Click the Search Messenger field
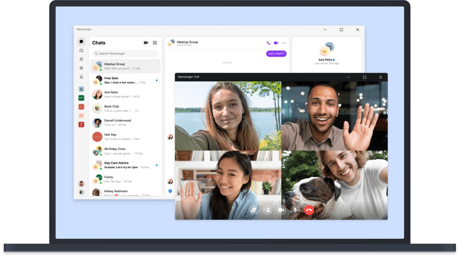 125,53
